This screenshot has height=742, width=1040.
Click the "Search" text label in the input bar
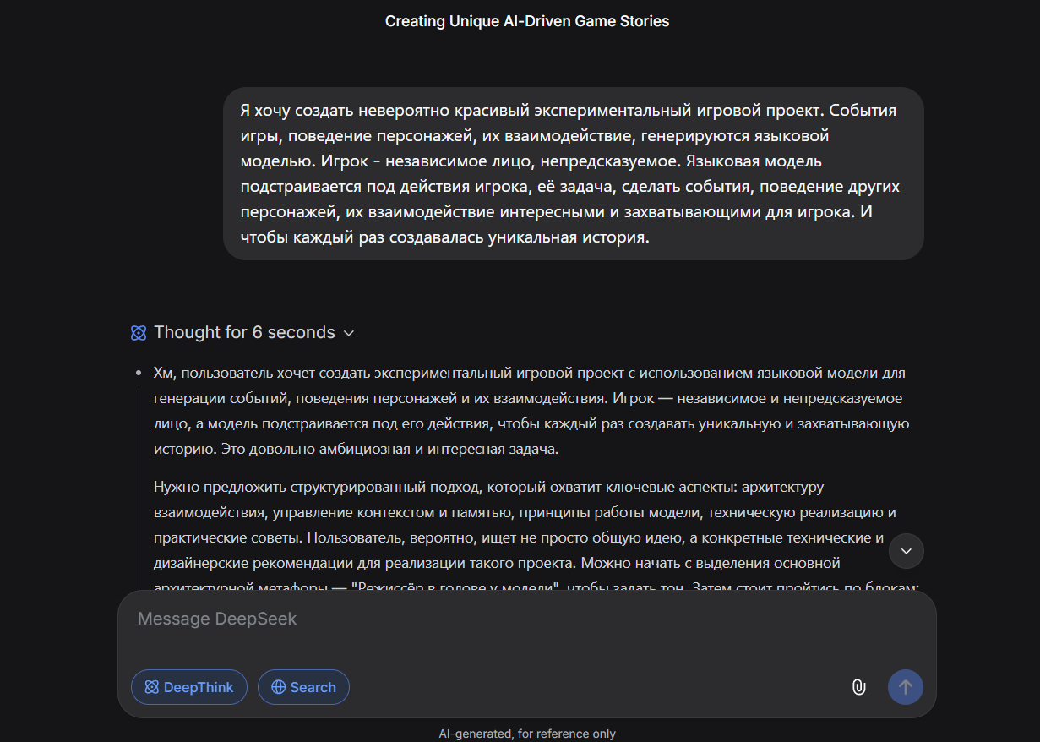[313, 687]
